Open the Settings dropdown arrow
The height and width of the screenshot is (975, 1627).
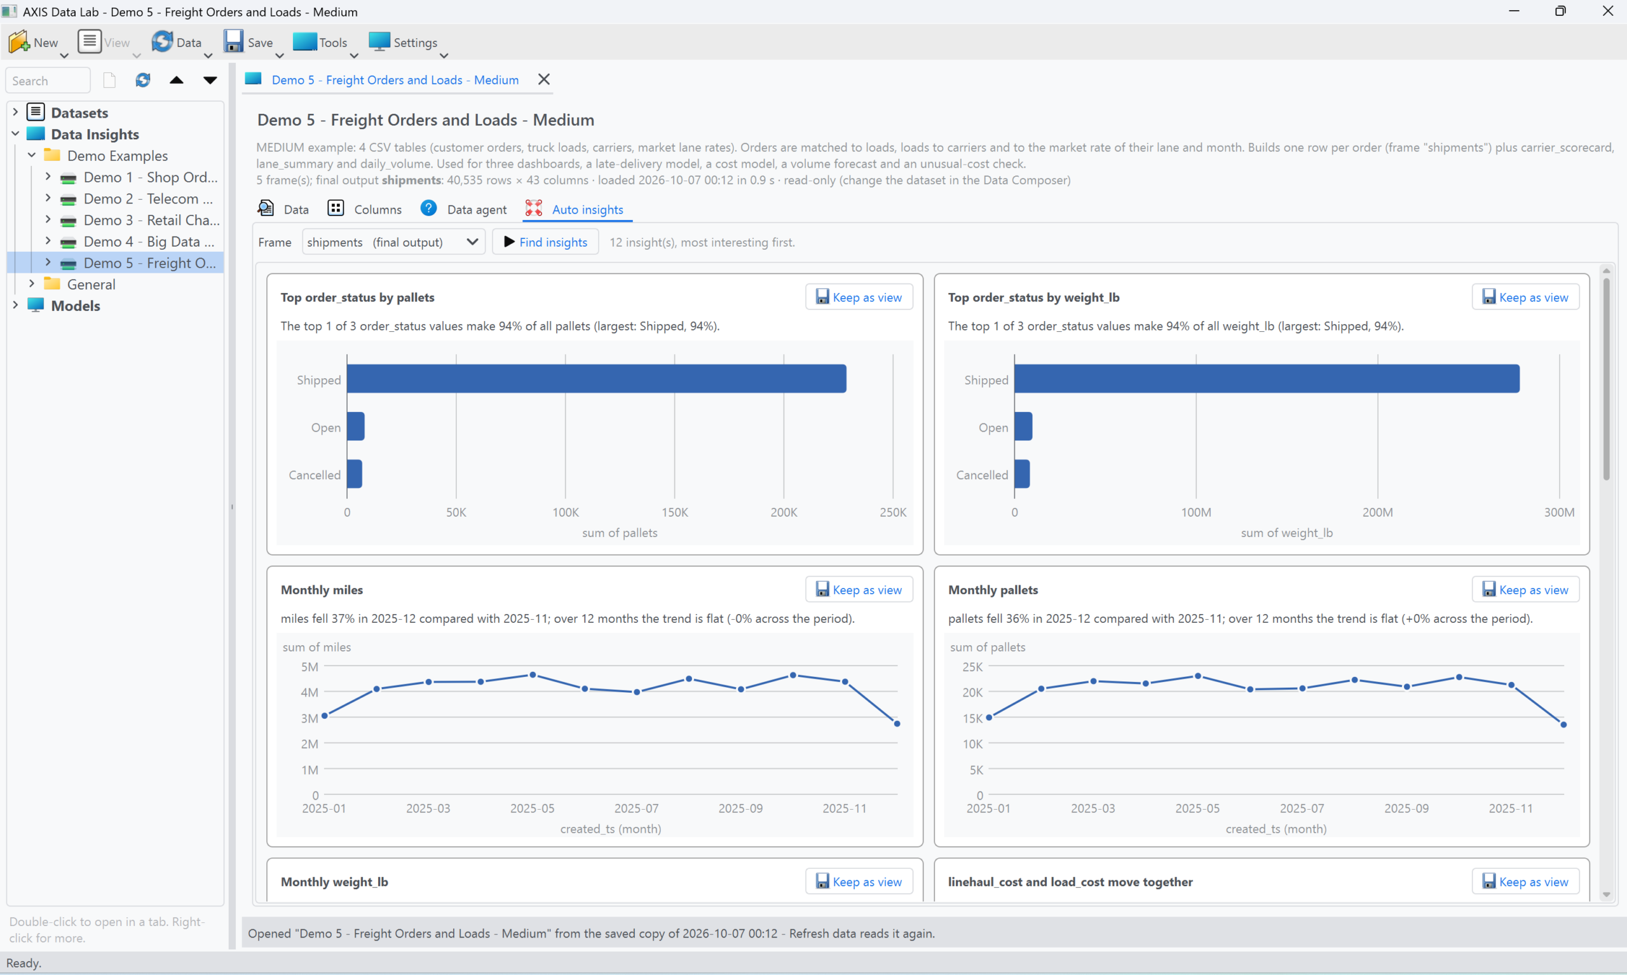pos(444,56)
